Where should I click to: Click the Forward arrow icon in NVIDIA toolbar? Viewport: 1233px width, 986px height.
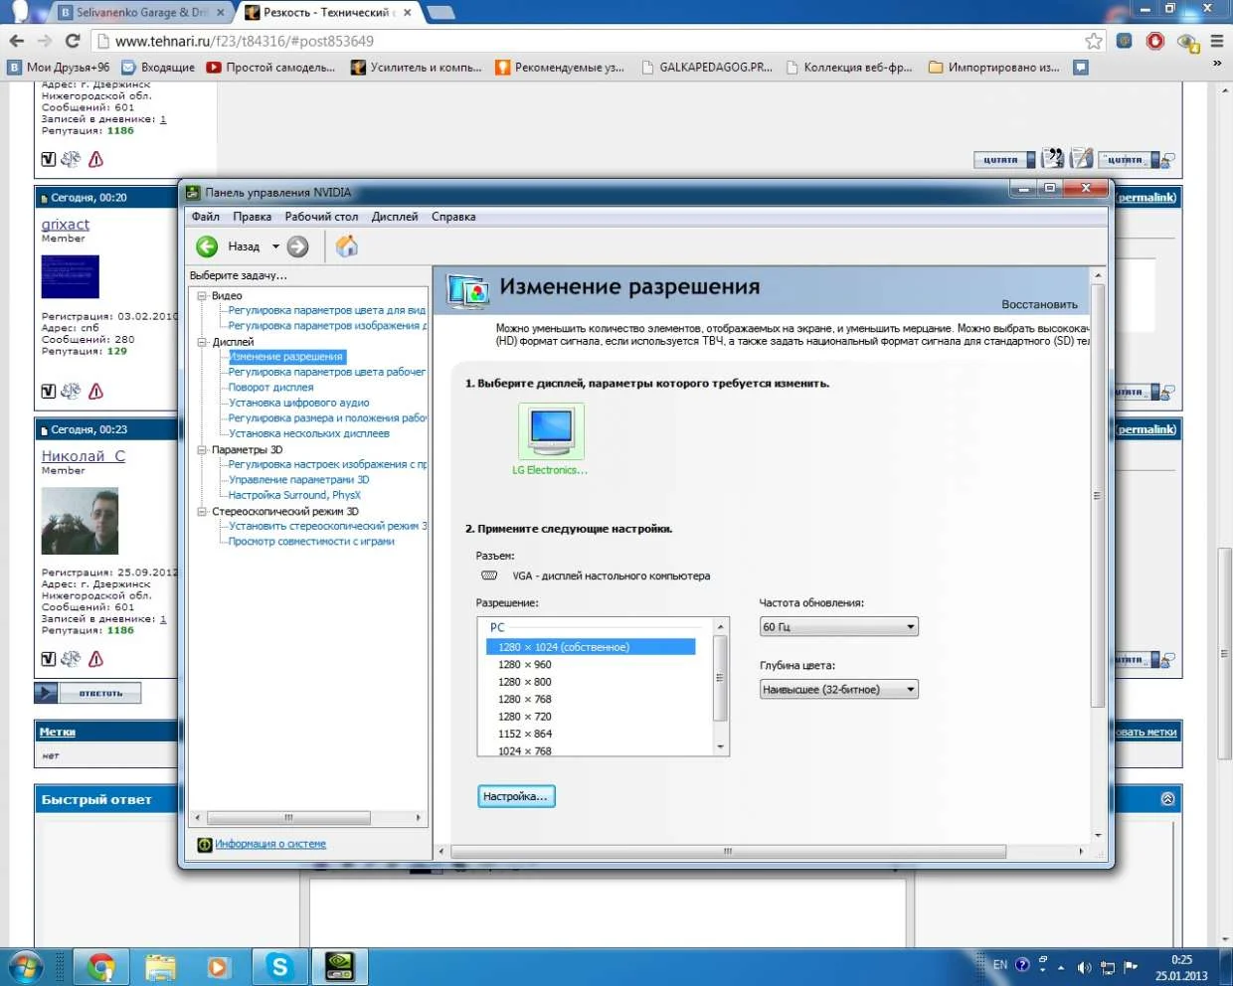[297, 246]
